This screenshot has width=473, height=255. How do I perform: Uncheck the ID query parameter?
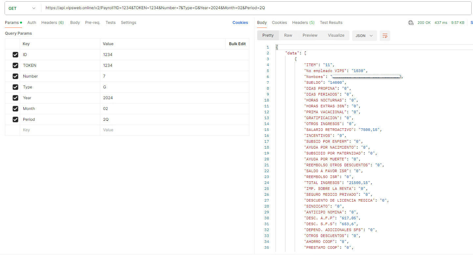click(x=15, y=55)
